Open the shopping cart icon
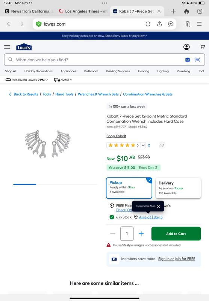 pyautogui.click(x=202, y=47)
